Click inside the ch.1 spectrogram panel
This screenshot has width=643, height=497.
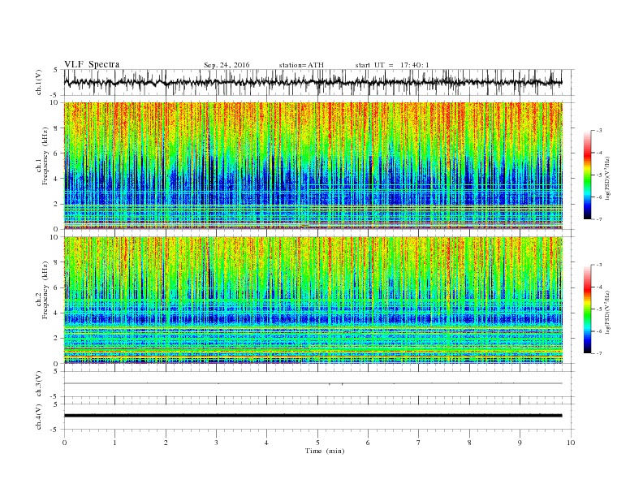pyautogui.click(x=313, y=166)
